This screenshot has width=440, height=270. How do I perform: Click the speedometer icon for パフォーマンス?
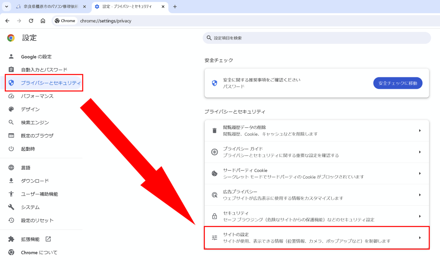click(x=11, y=96)
